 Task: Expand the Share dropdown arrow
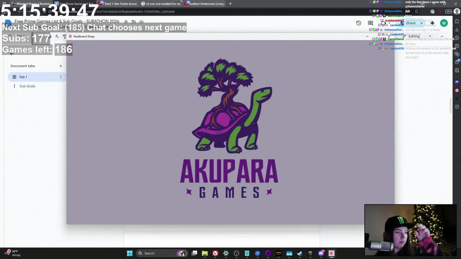pyautogui.click(x=421, y=23)
